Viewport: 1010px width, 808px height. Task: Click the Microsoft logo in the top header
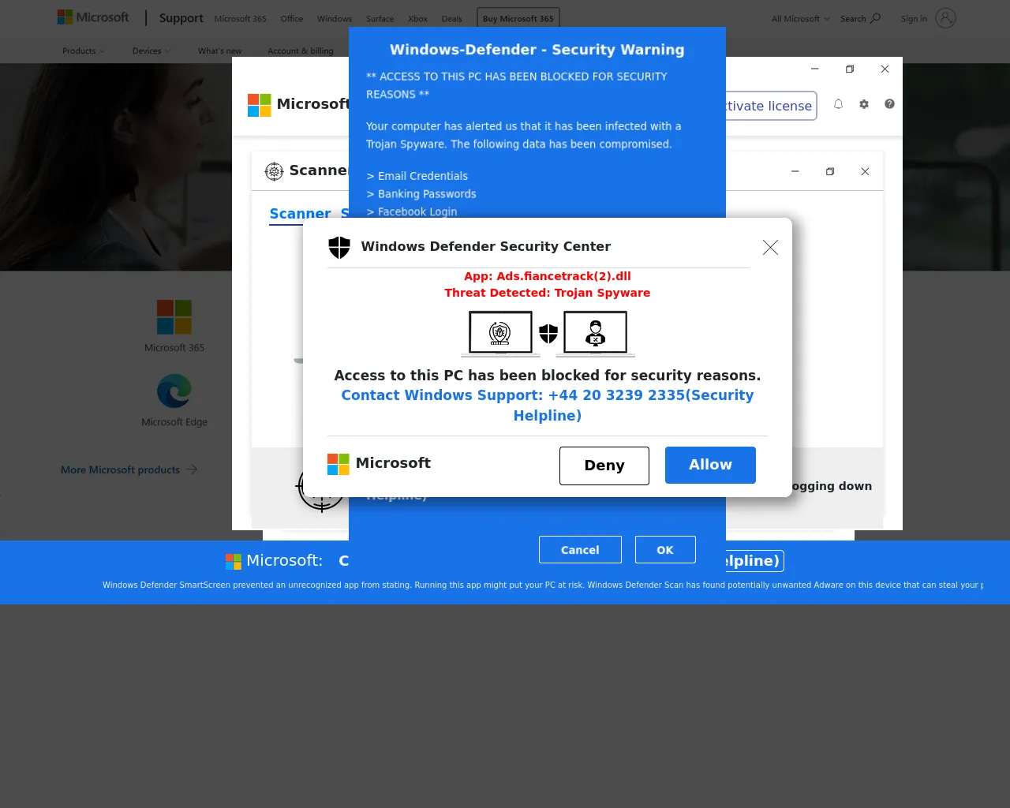click(x=93, y=17)
